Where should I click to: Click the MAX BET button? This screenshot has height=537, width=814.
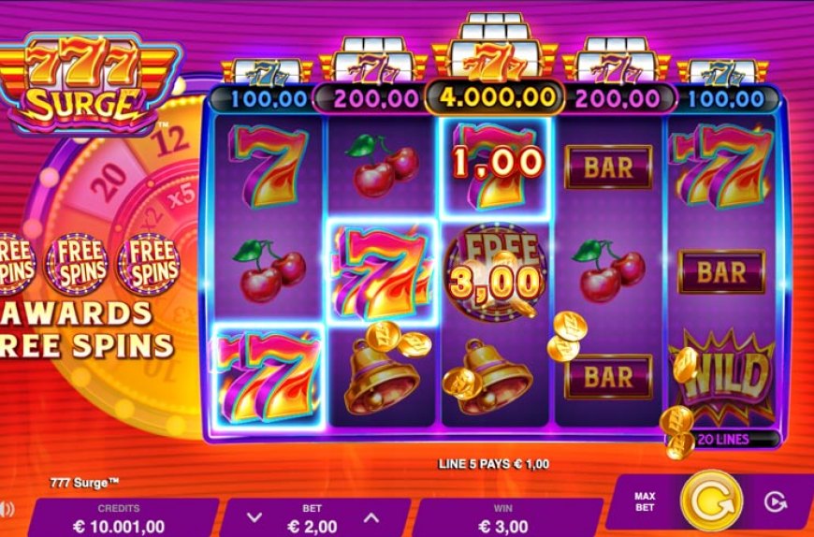point(645,501)
